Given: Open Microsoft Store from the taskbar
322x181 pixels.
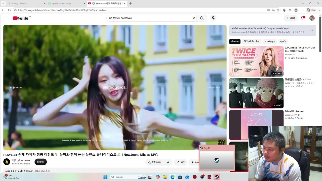Looking at the screenshot, I should click(x=180, y=177).
